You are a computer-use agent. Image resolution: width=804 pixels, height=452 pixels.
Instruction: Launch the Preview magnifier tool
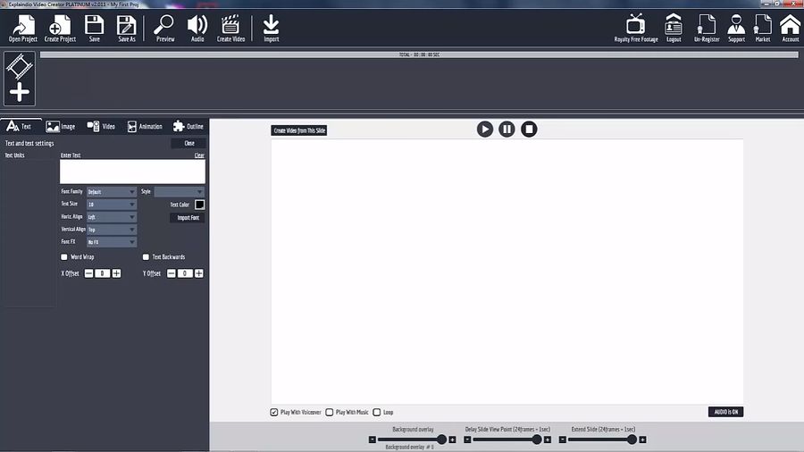pos(165,29)
